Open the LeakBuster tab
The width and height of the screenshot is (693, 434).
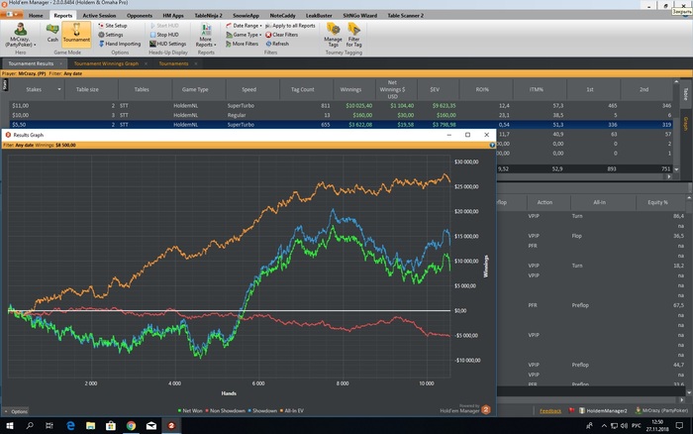[319, 16]
